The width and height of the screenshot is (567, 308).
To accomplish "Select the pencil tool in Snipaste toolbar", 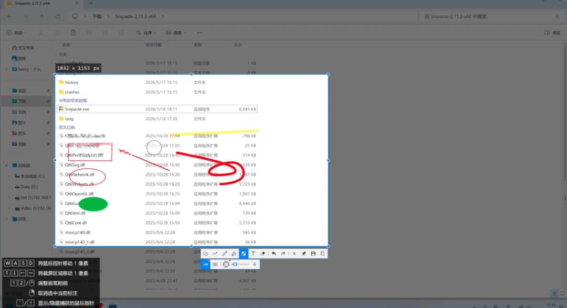I will coord(225,254).
